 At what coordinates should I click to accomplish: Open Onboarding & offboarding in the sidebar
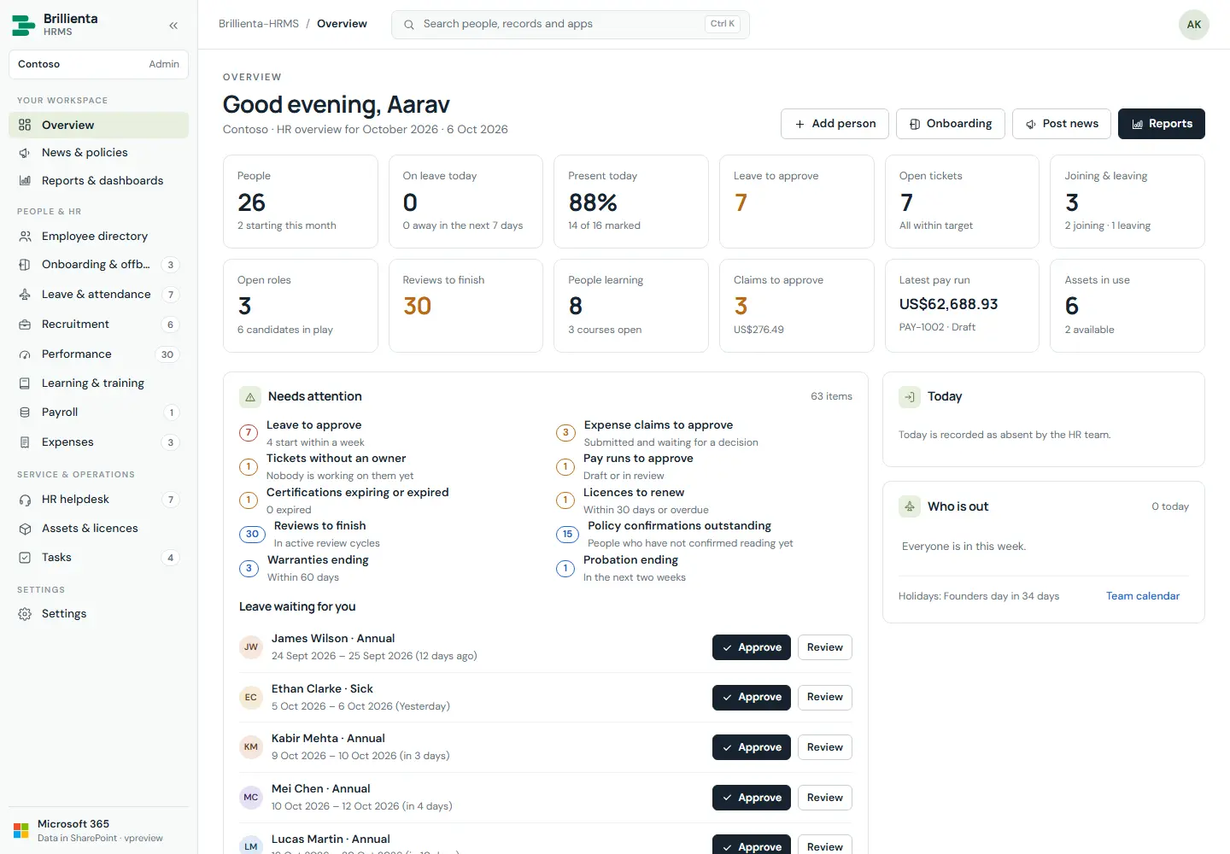tap(98, 265)
